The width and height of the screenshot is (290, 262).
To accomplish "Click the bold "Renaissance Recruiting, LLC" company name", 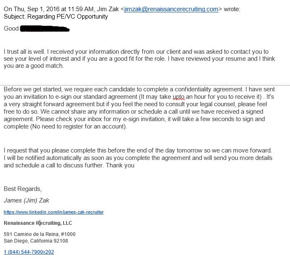I will tap(38, 223).
